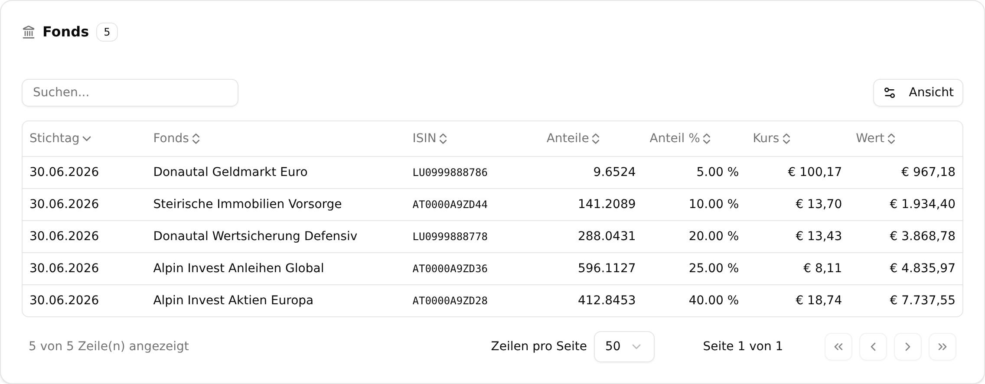Click the value € 1.934,40

tap(922, 204)
